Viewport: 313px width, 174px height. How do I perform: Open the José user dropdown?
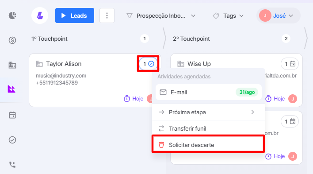click(x=278, y=15)
